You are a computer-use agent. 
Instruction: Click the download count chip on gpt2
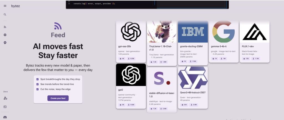(x=131, y=105)
